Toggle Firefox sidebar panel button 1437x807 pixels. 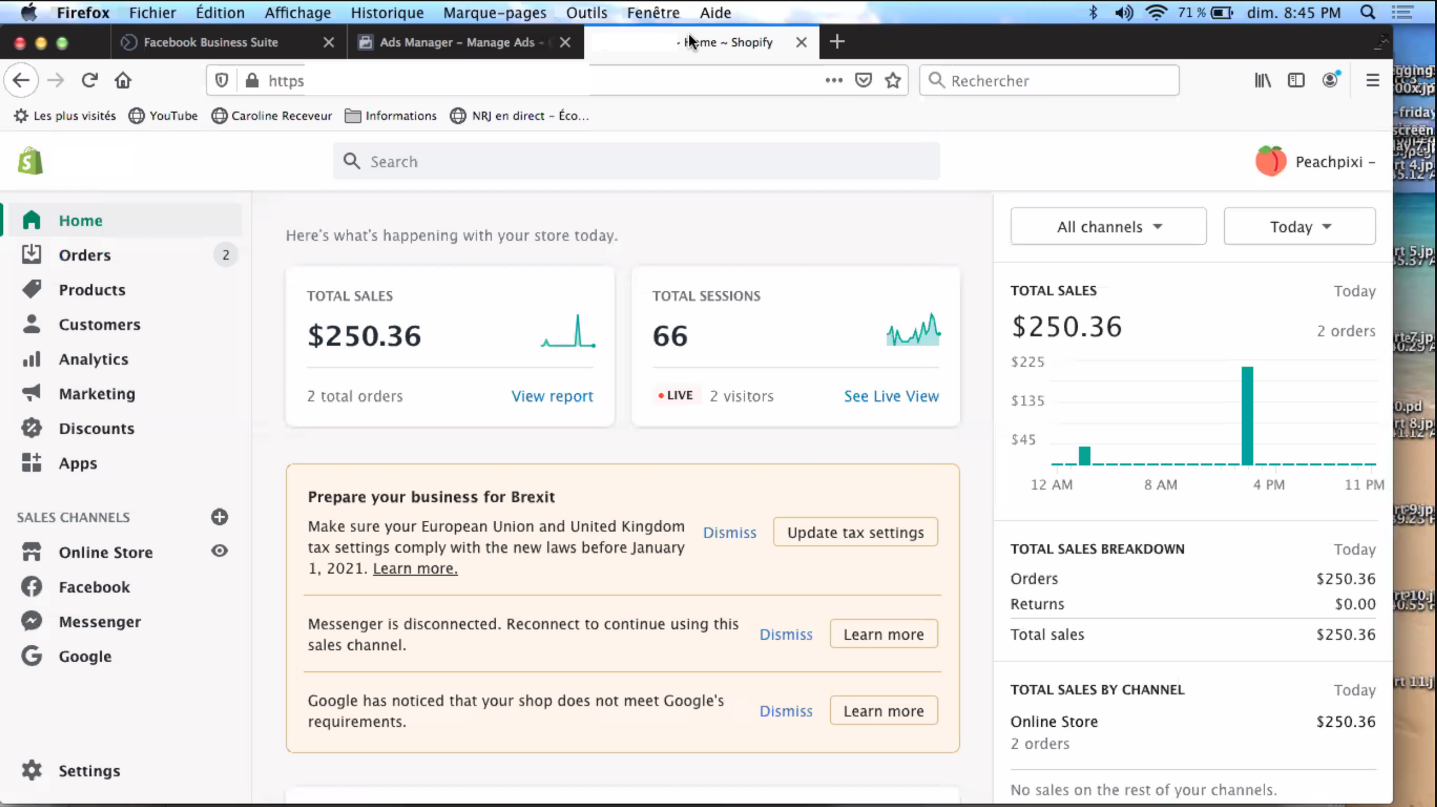[x=1296, y=81]
